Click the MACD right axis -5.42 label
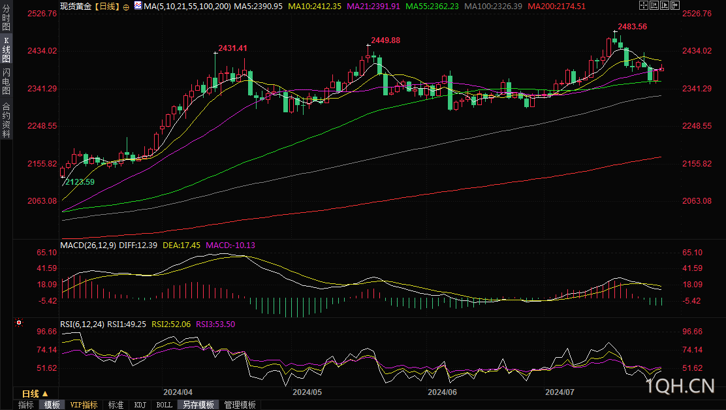726x410 pixels. pyautogui.click(x=692, y=301)
